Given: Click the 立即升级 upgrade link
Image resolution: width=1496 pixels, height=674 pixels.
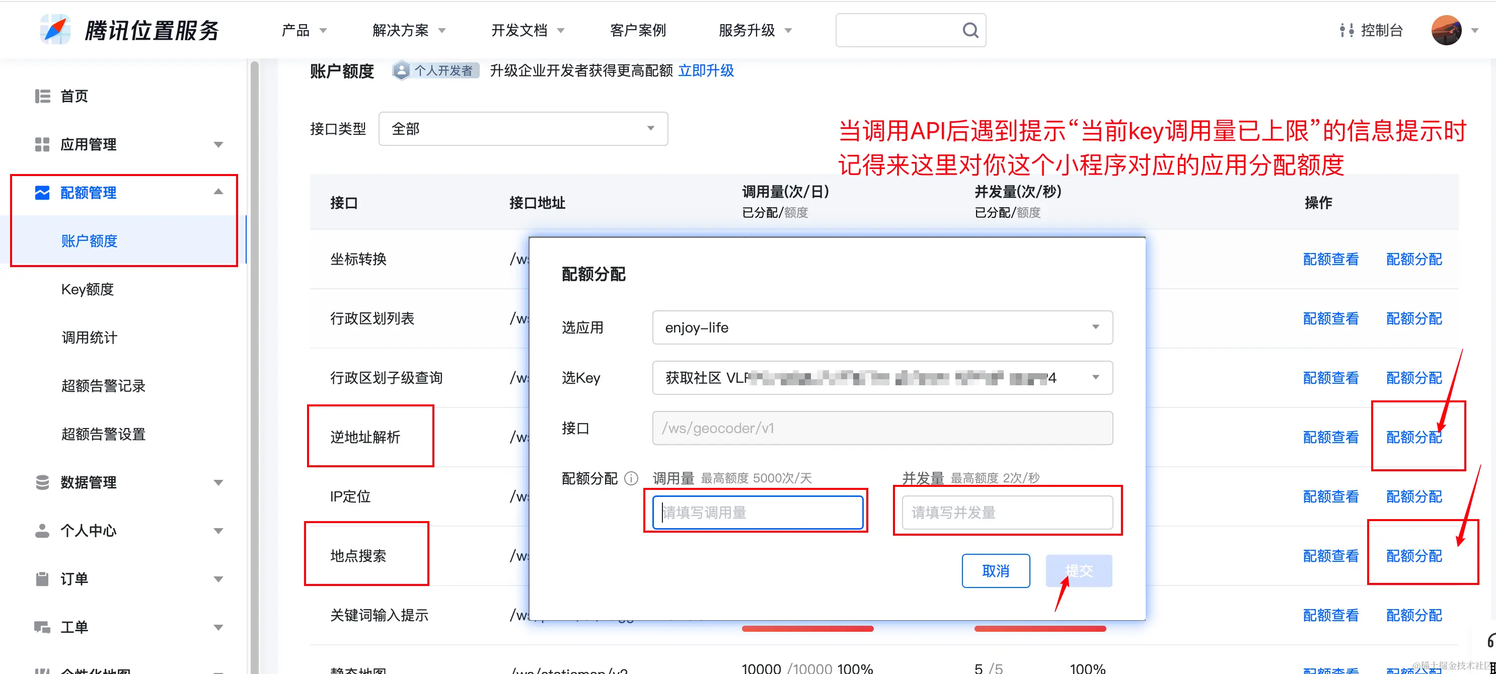Looking at the screenshot, I should pyautogui.click(x=706, y=71).
